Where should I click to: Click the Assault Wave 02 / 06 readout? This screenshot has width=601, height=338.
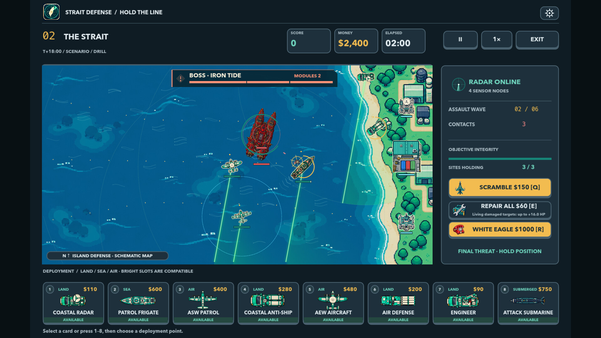point(526,109)
